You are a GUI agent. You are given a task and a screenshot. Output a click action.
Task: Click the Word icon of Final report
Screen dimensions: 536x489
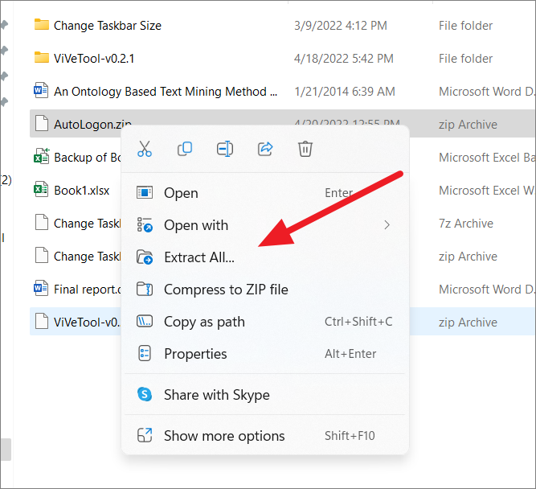point(41,288)
